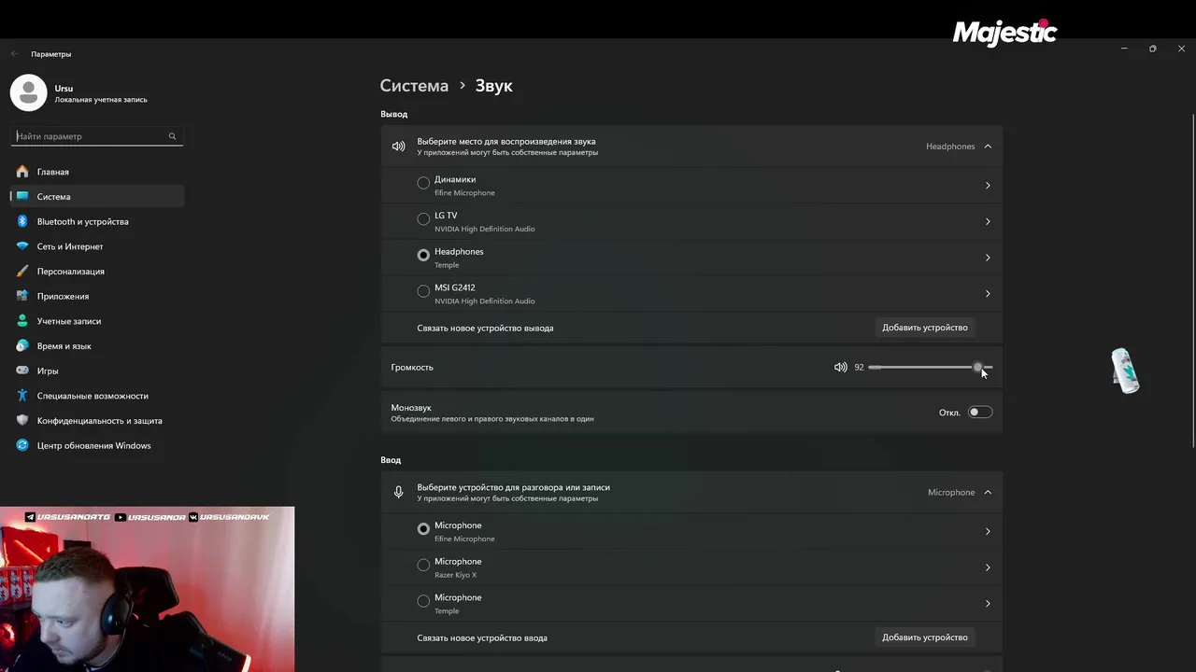Select Razer Kiyo X microphone radio button
The width and height of the screenshot is (1196, 672).
coord(423,565)
